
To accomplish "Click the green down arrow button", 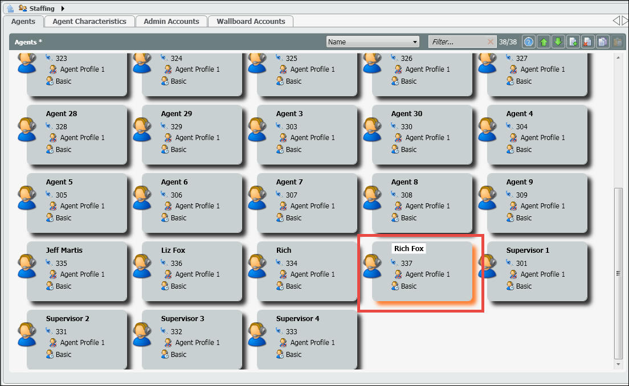I will pos(558,42).
